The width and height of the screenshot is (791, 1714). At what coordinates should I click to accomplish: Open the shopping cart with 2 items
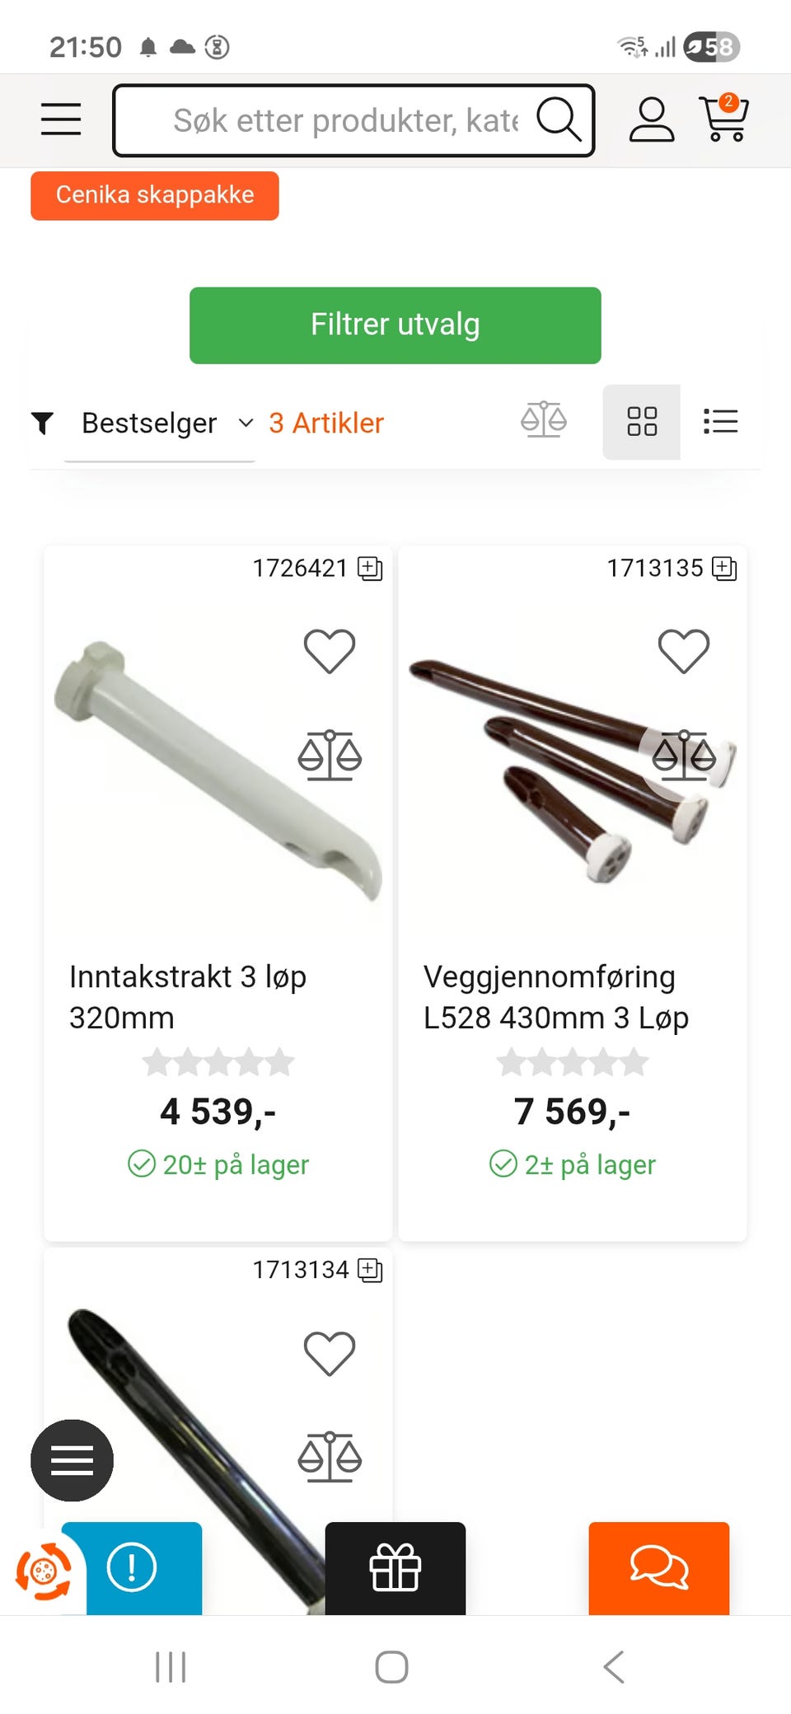click(x=724, y=118)
